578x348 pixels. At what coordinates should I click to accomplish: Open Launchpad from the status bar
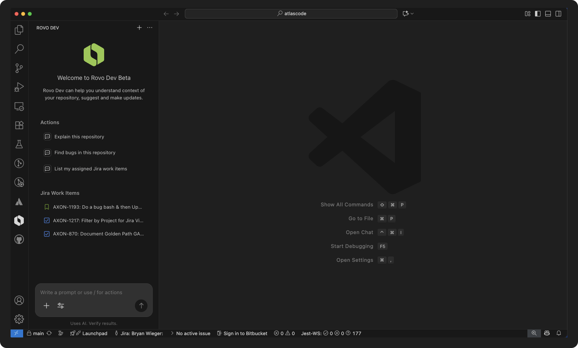click(89, 333)
